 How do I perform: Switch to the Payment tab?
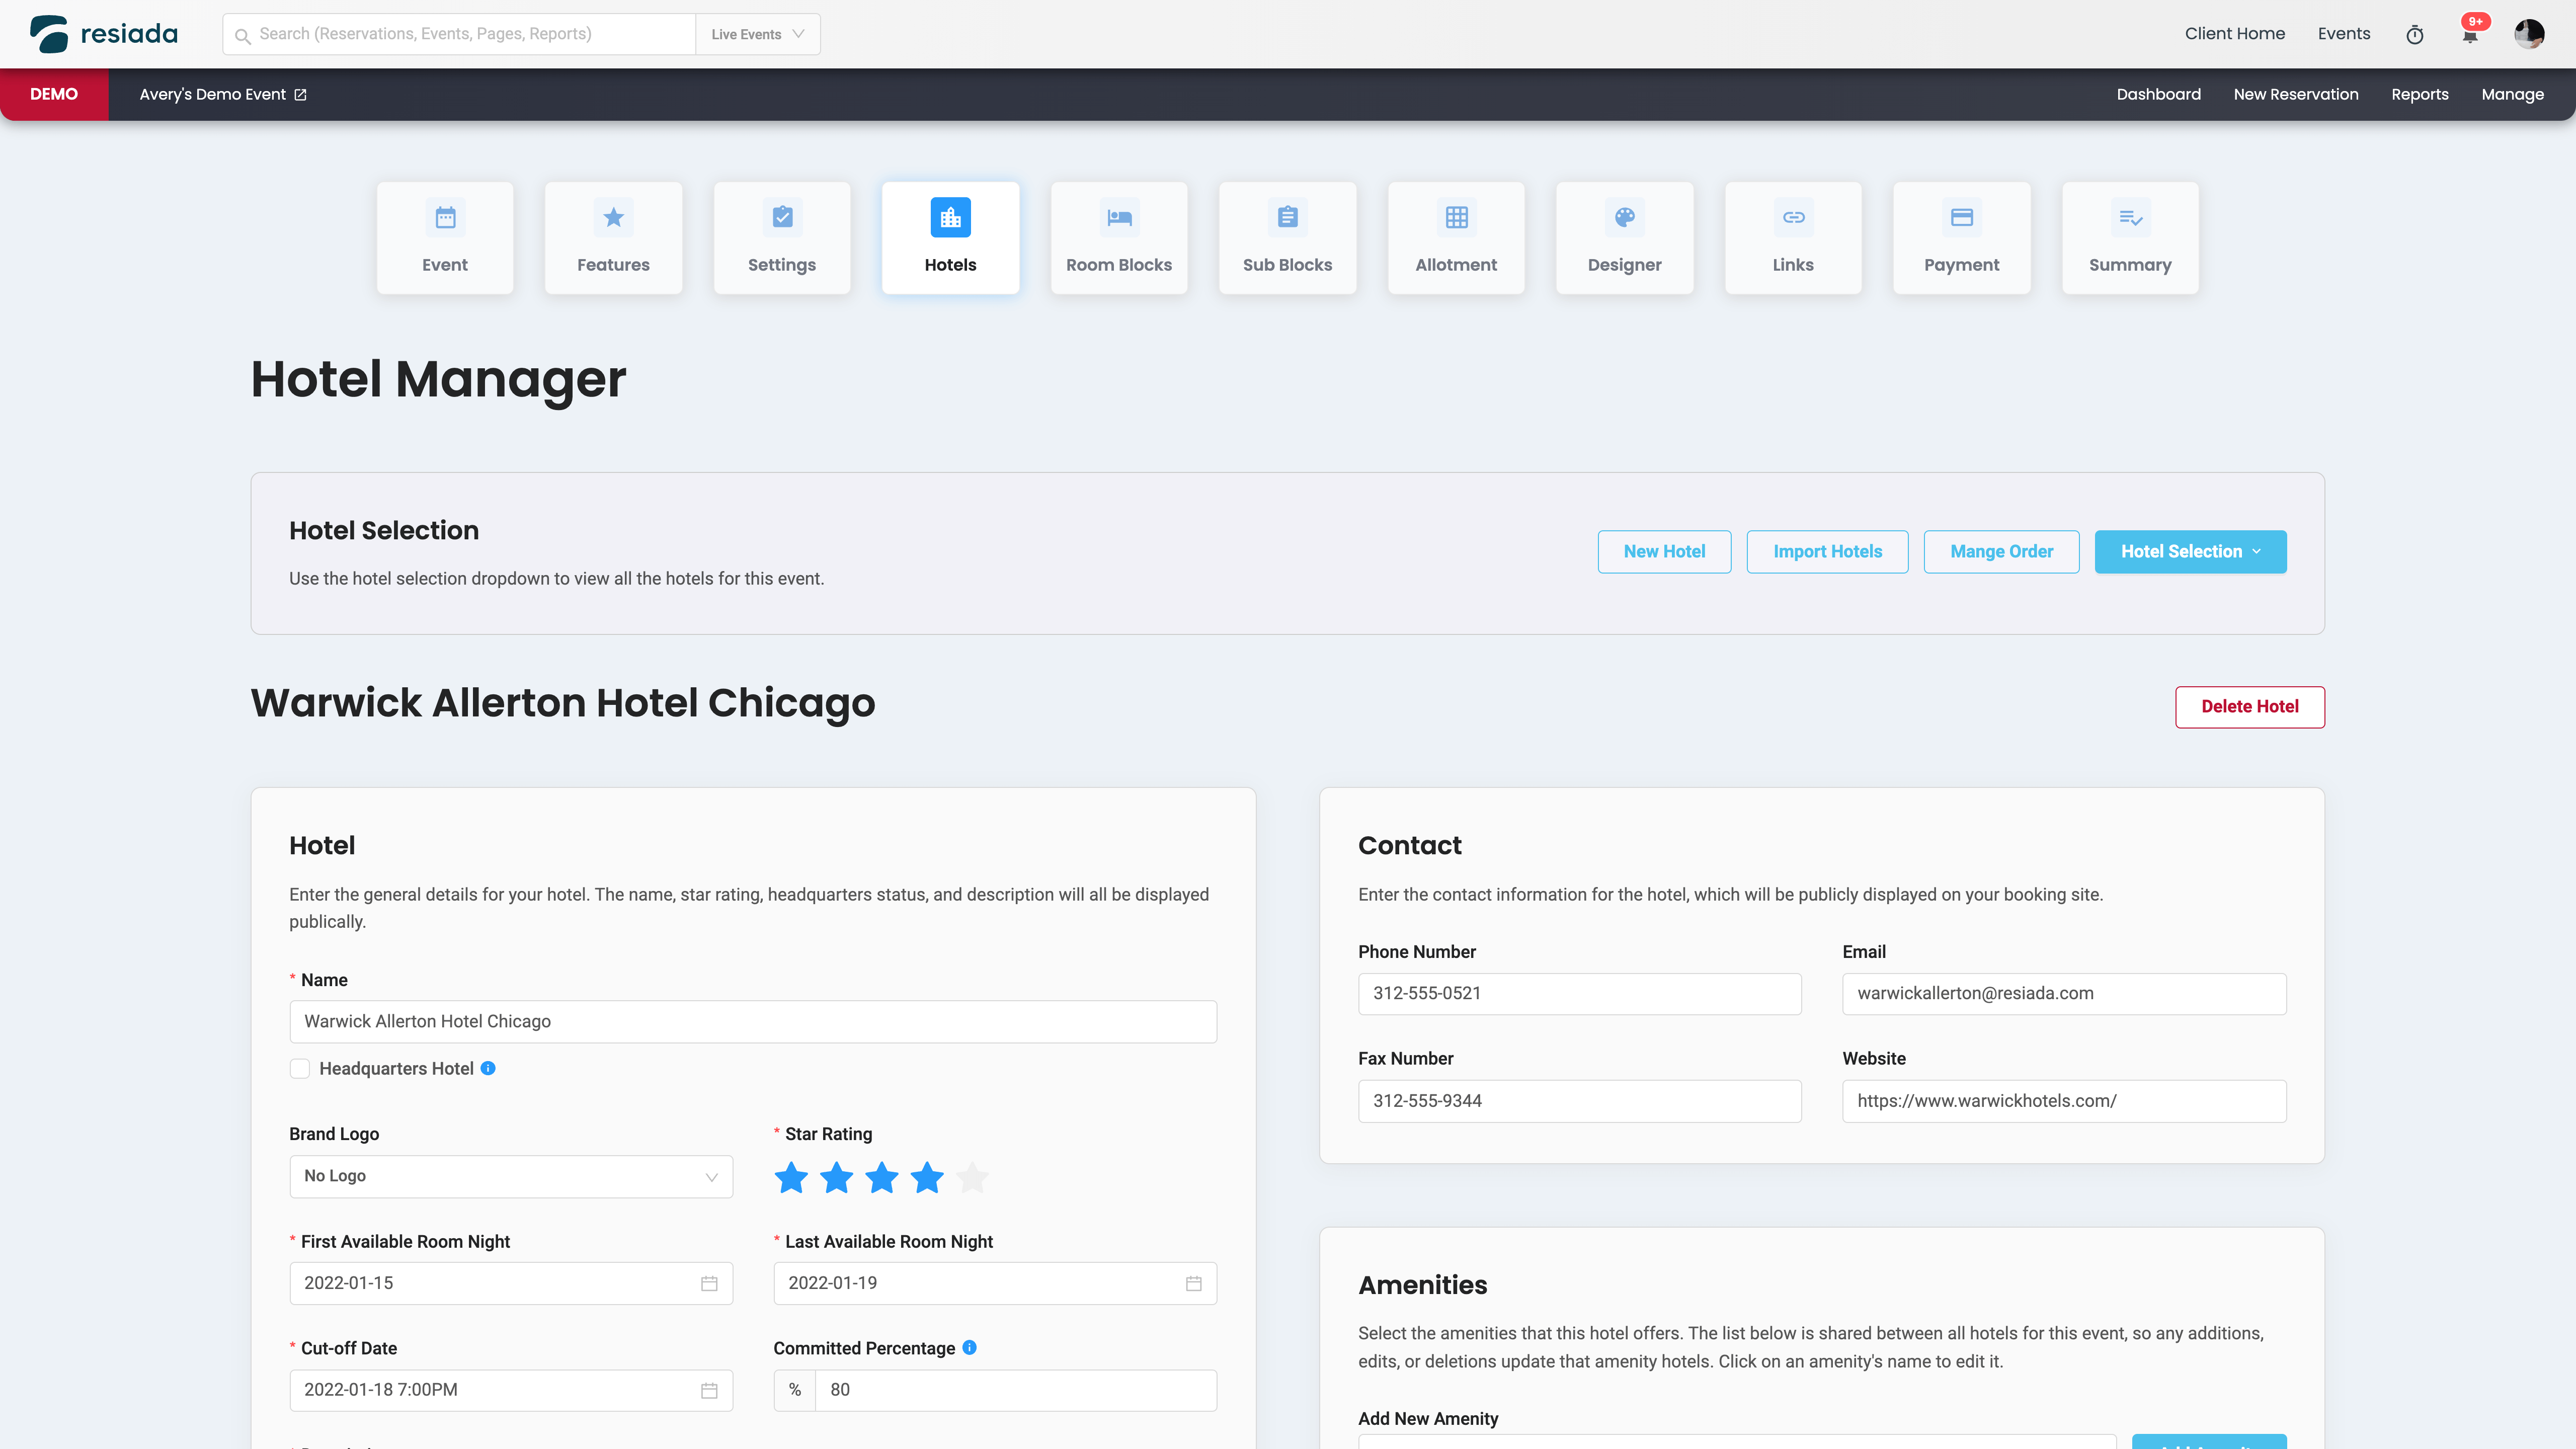pyautogui.click(x=1961, y=237)
